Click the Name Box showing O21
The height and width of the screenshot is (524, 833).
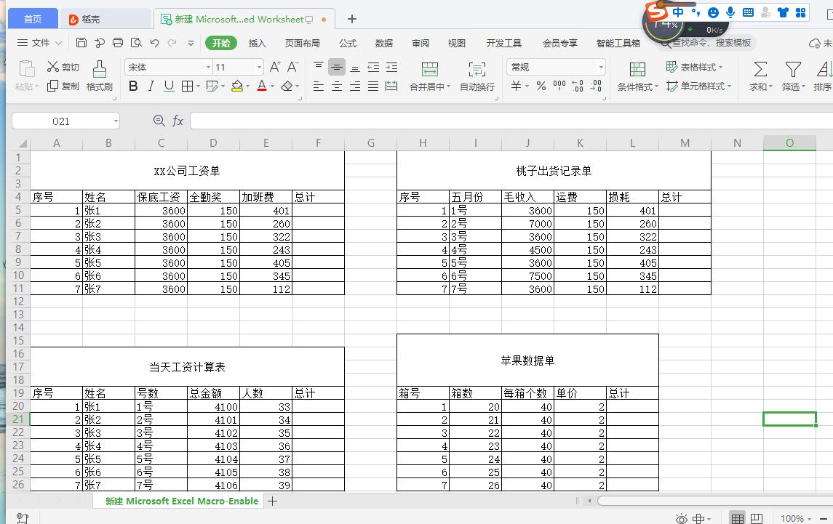pyautogui.click(x=60, y=121)
